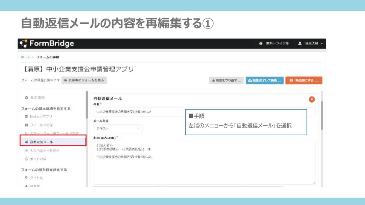
Task: Click the right-hand main panel scrollbar
Action: pyautogui.click(x=322, y=116)
